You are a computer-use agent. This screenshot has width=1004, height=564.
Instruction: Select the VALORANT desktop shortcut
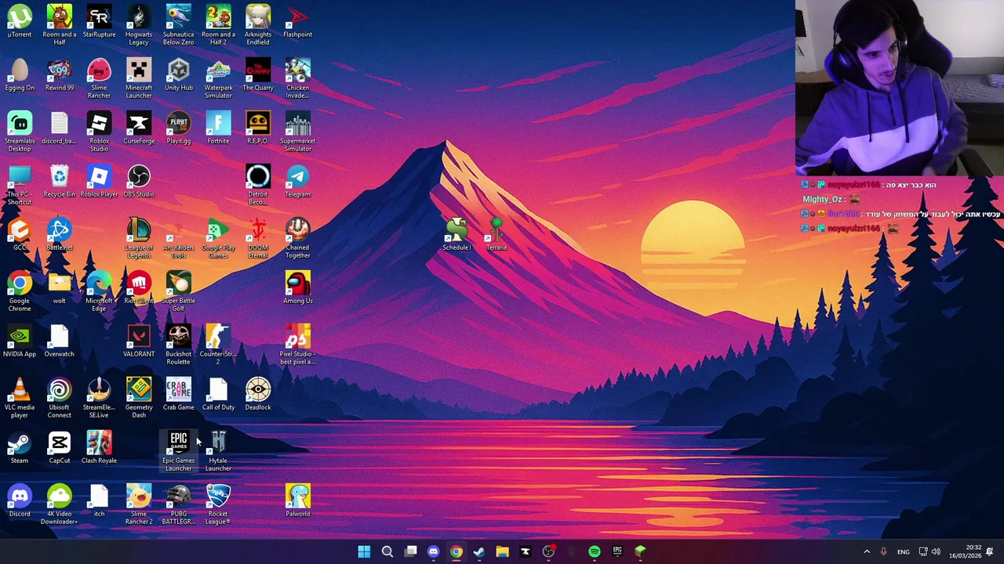(x=139, y=341)
